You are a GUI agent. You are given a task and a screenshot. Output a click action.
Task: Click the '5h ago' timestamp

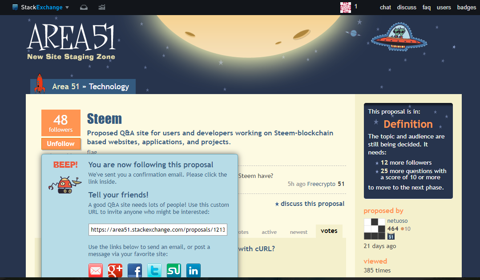click(296, 184)
